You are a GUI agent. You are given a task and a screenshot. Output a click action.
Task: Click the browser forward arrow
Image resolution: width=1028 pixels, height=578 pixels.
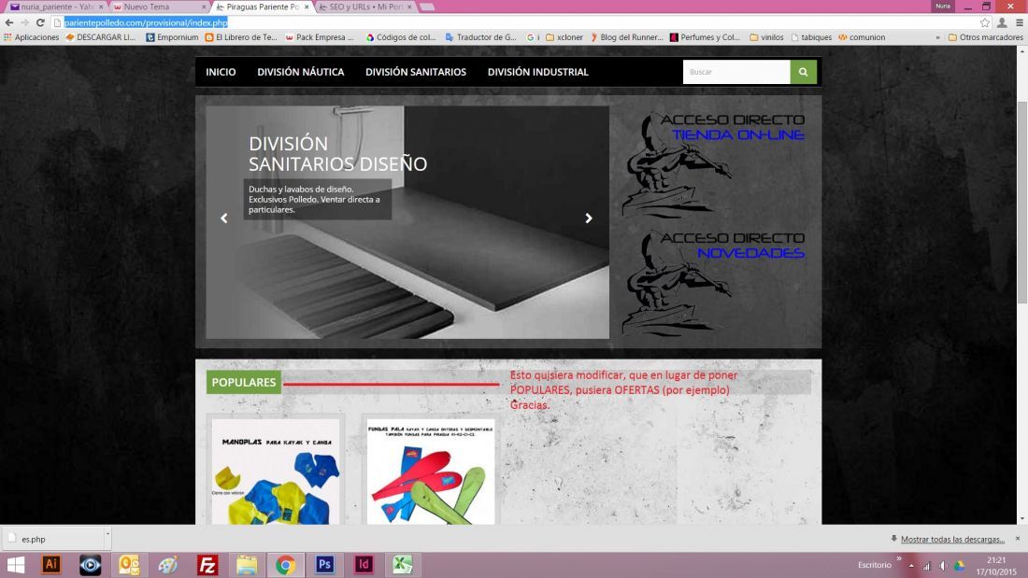coord(25,22)
